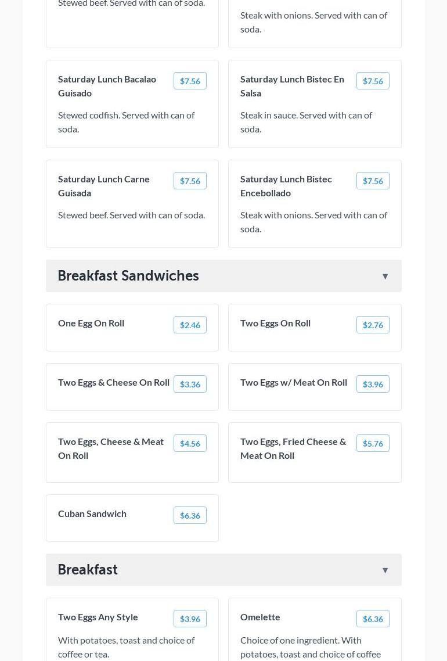Open Saturday Lunch Bistec Encebollado item
This screenshot has height=661, width=447.
(x=286, y=186)
